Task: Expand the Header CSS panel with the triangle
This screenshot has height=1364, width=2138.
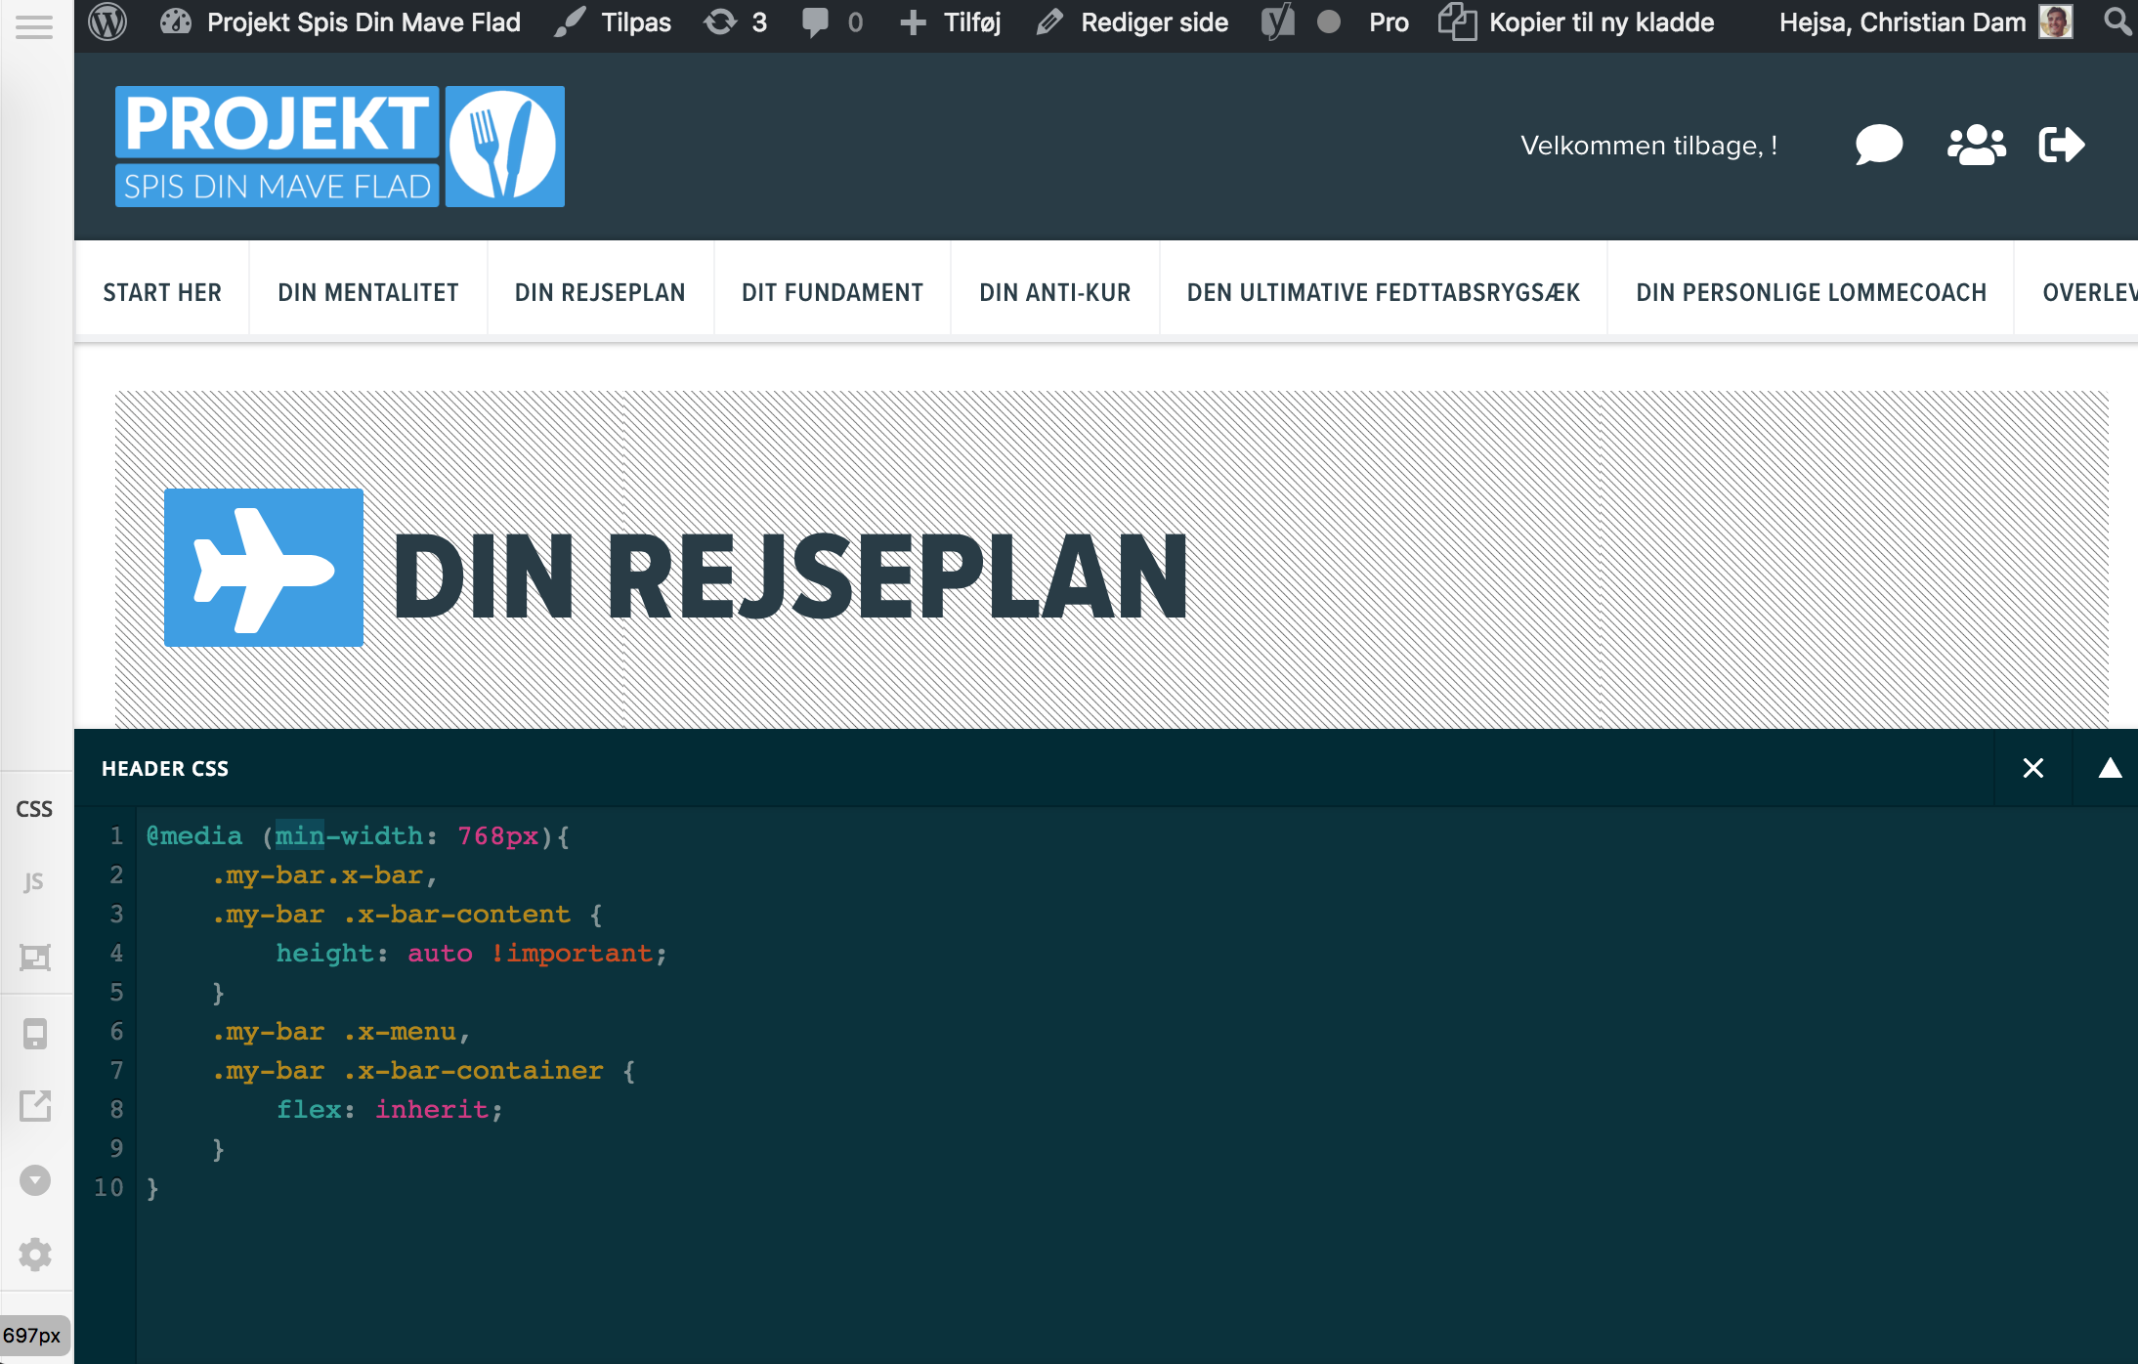Action: (2110, 768)
